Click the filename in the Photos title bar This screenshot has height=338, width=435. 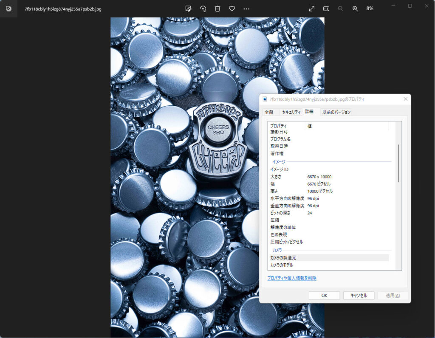point(63,9)
